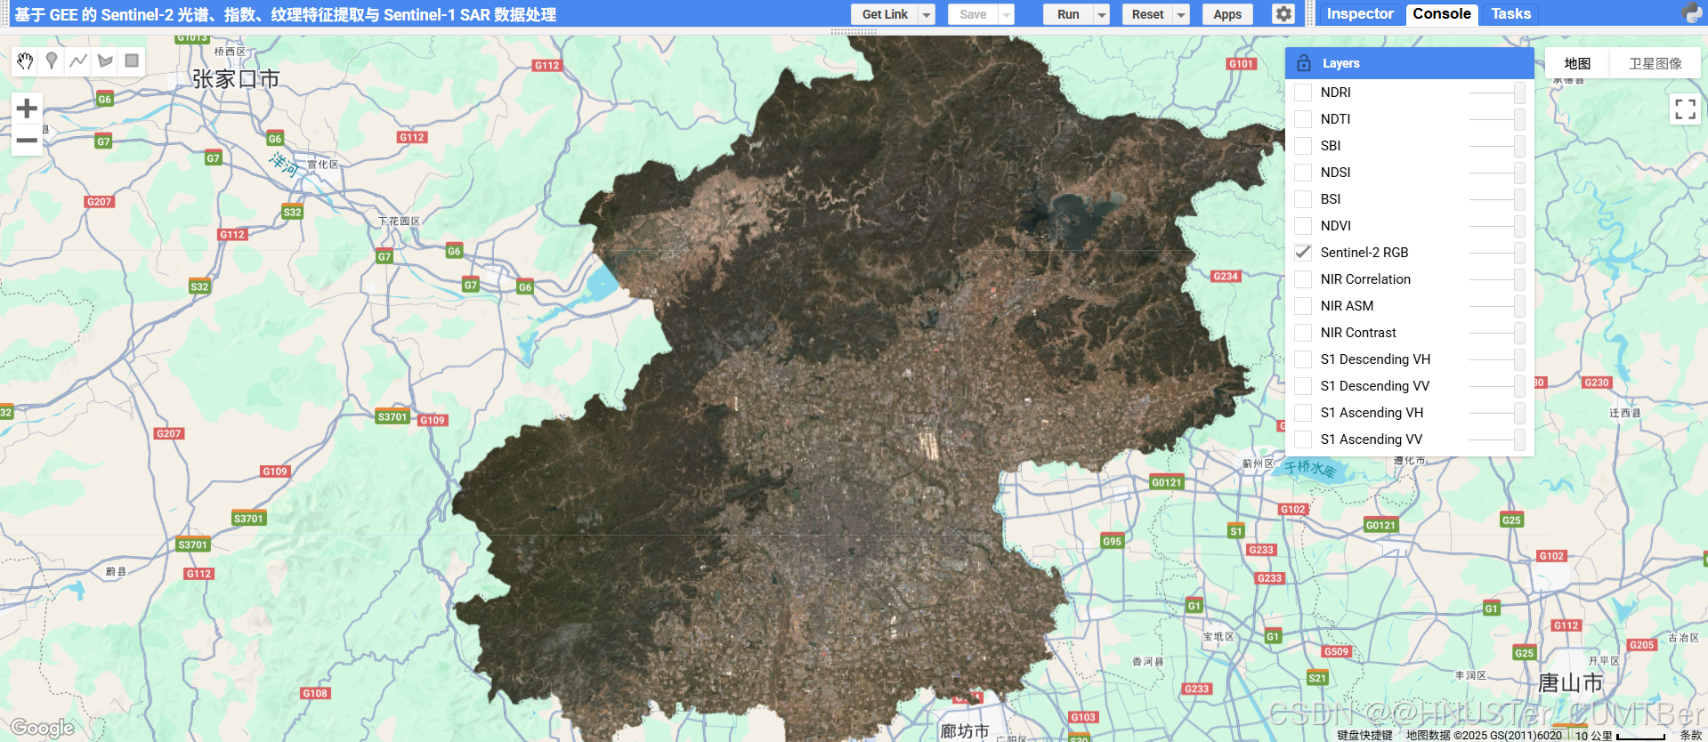Adjust the Sentinel-2 RGB opacity slider
The height and width of the screenshot is (742, 1708).
pos(1497,253)
